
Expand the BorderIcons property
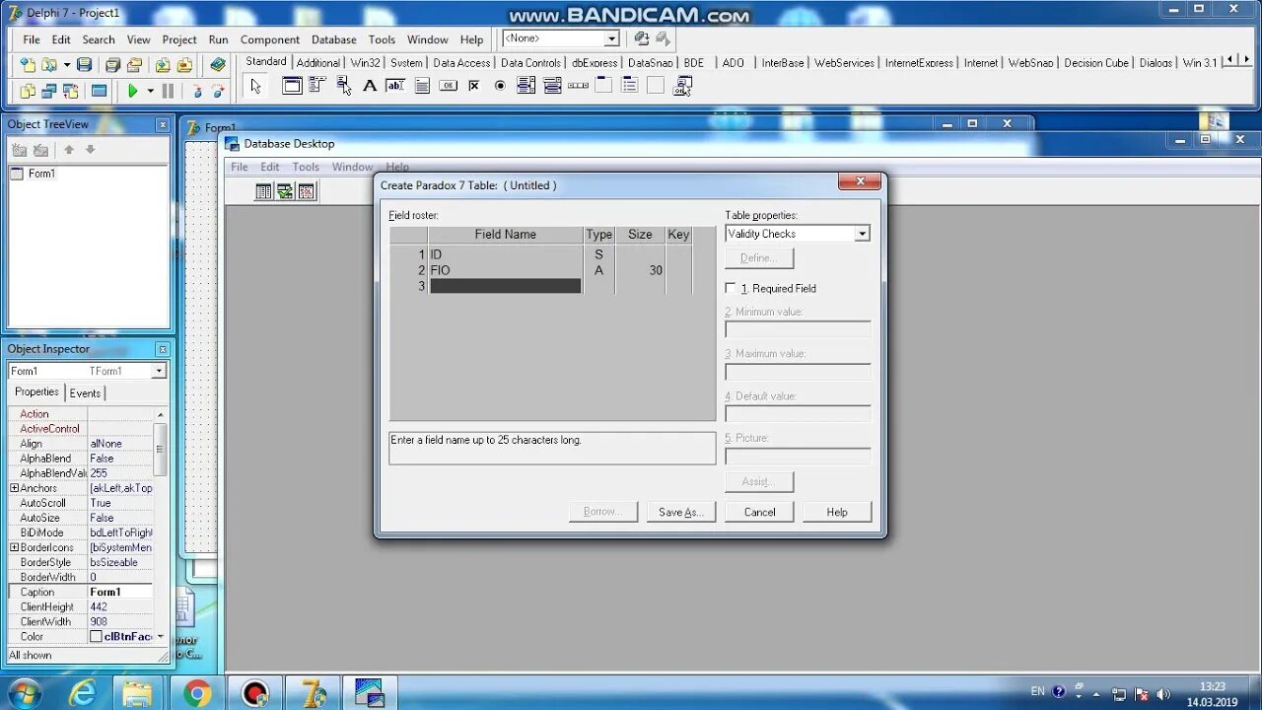click(14, 547)
